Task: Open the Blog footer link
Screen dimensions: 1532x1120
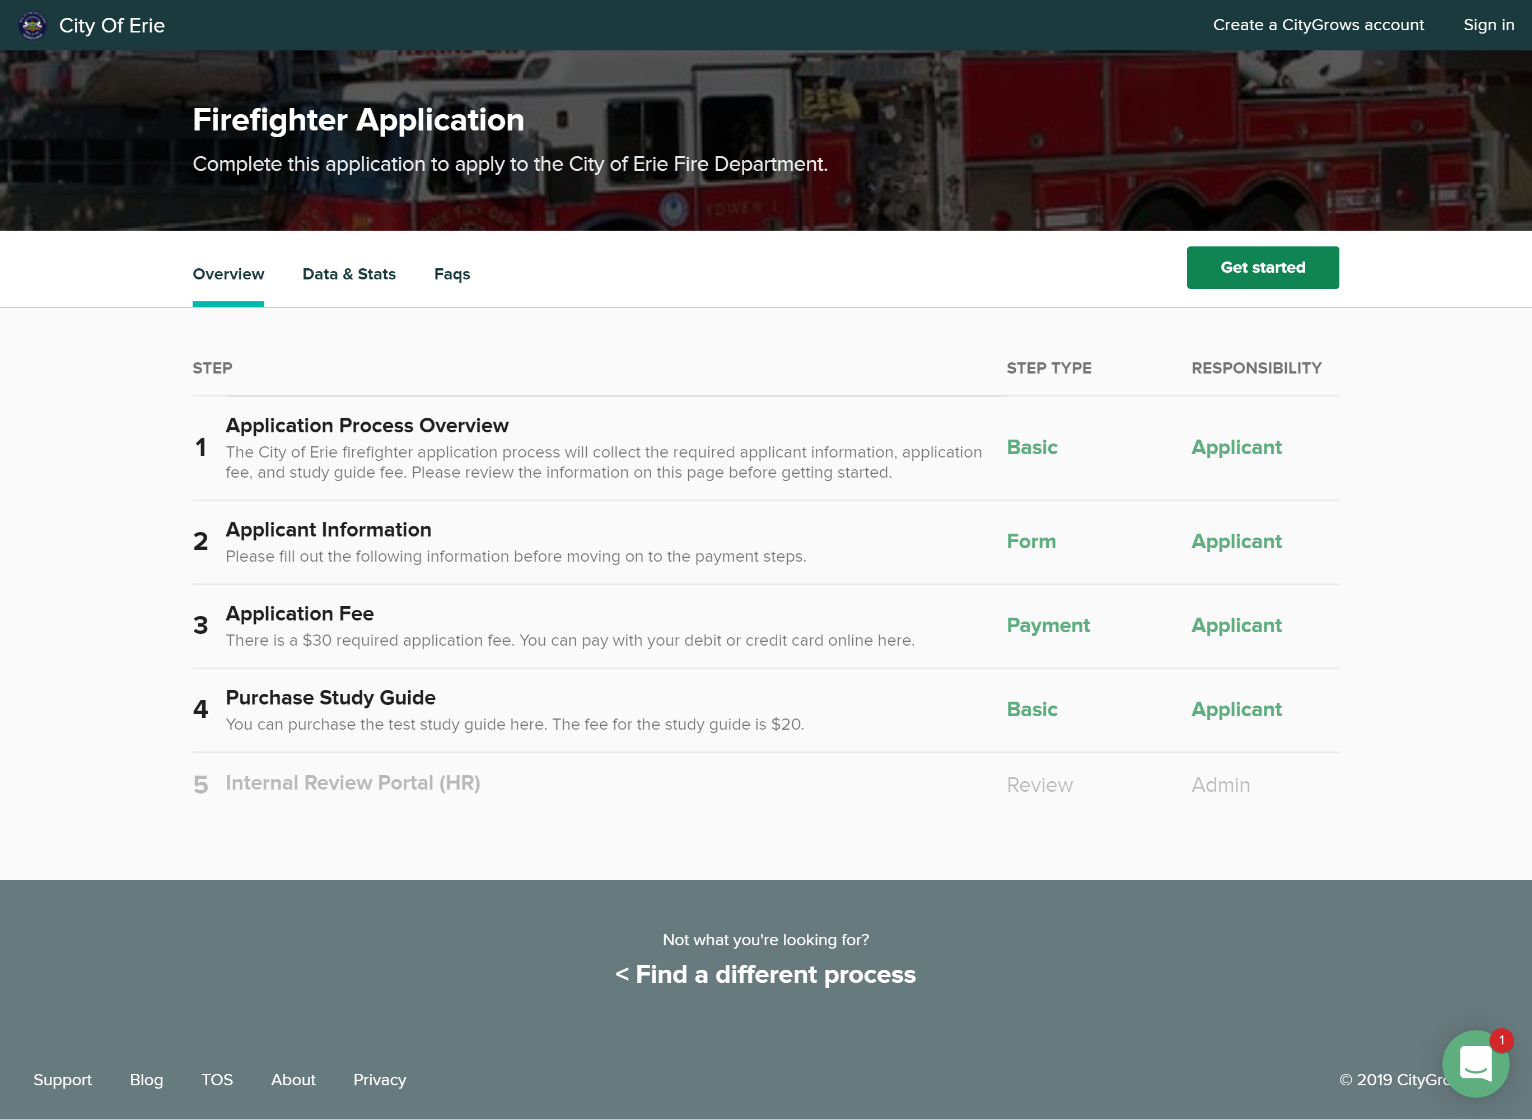Action: click(x=146, y=1079)
